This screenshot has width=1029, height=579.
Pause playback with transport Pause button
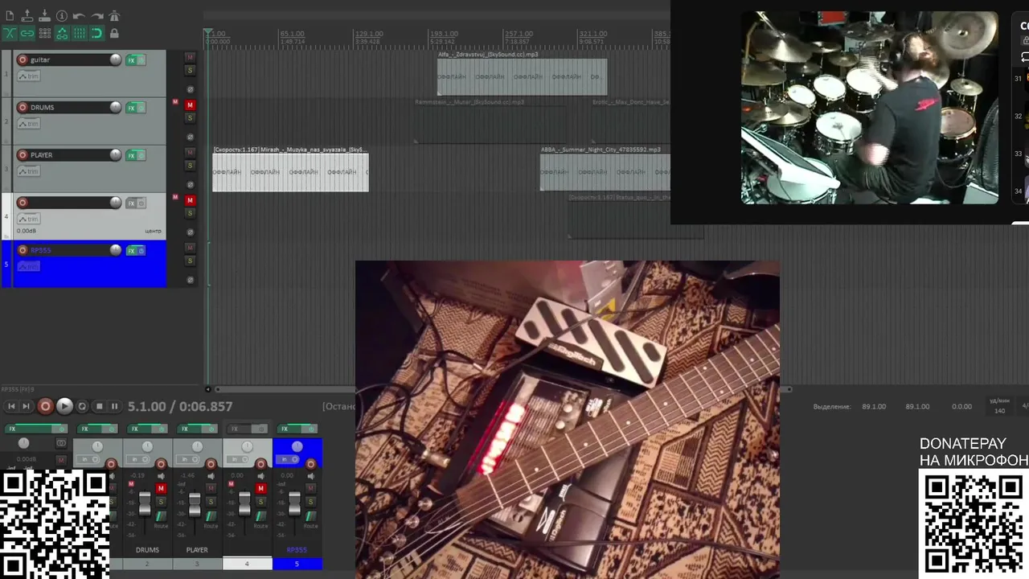(114, 407)
